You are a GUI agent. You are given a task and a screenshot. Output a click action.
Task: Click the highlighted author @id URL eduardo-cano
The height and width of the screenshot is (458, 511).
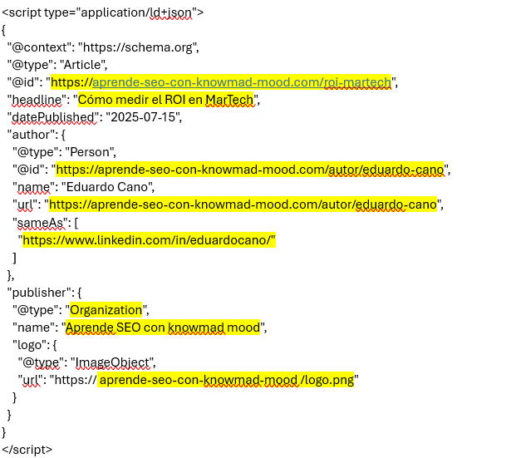pos(249,170)
